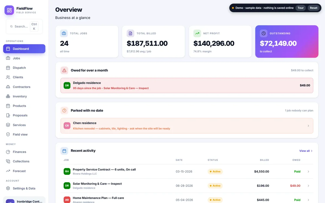Image resolution: width=325 pixels, height=203 pixels.
Task: Click the FieldFlow logo icon
Action: point(9,10)
